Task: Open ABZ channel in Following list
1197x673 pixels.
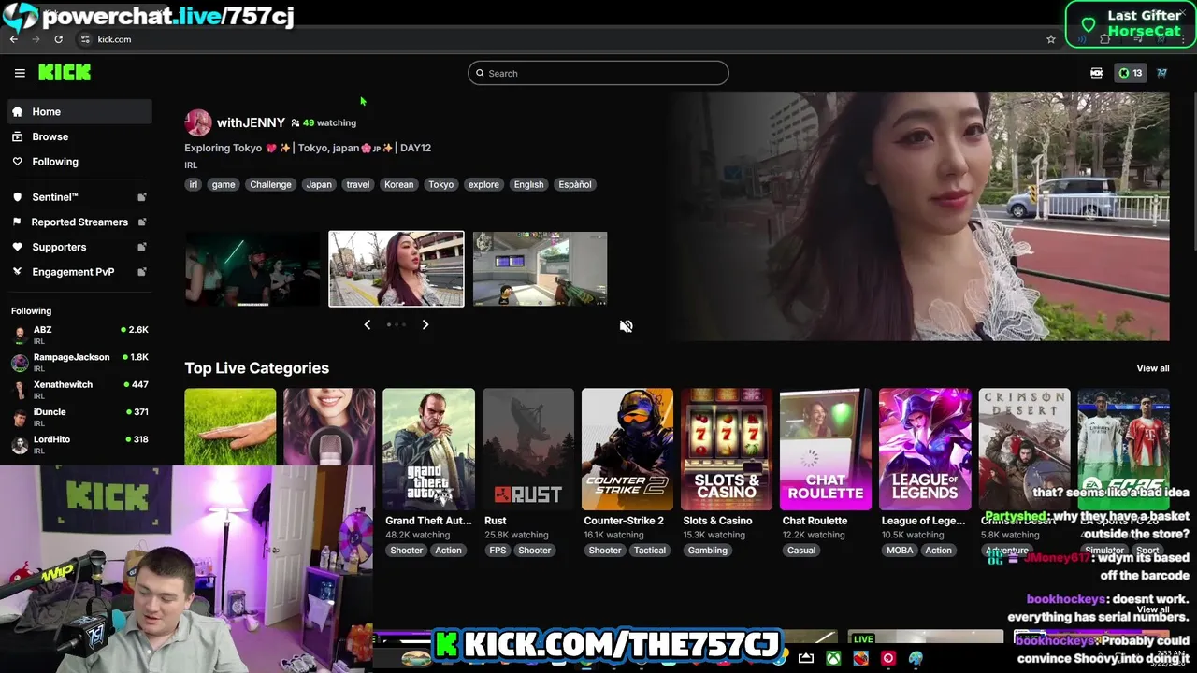Action: [x=79, y=335]
